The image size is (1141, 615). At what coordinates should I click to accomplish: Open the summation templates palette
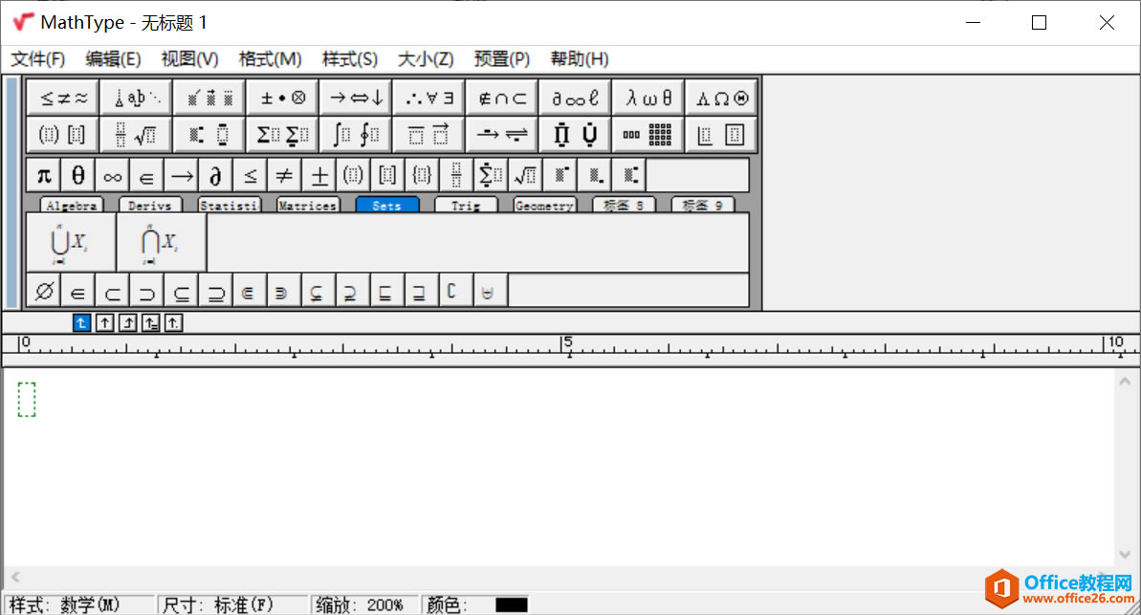[x=282, y=134]
